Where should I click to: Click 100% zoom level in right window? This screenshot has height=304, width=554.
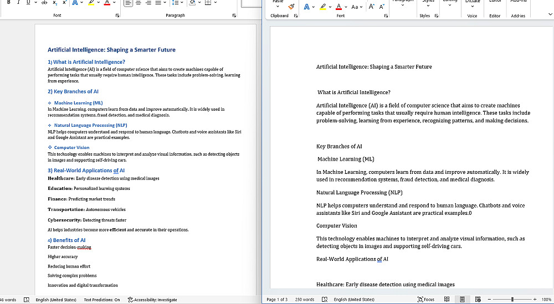pos(546,300)
